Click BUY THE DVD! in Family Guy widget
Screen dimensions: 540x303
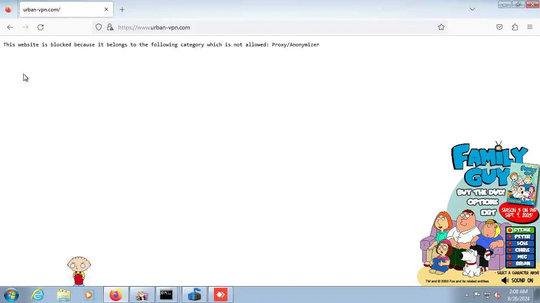pyautogui.click(x=481, y=192)
